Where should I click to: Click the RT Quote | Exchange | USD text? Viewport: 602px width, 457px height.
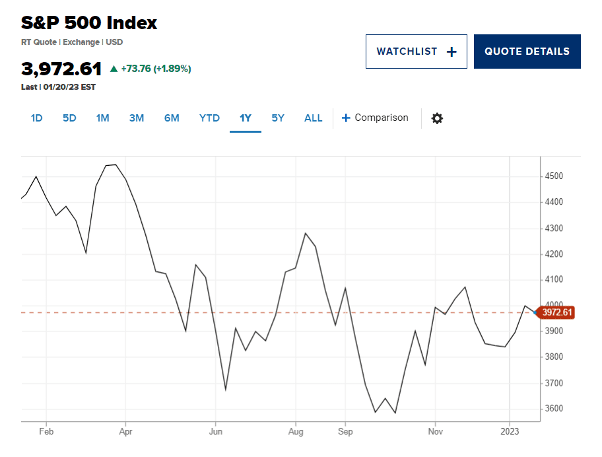pyautogui.click(x=72, y=42)
